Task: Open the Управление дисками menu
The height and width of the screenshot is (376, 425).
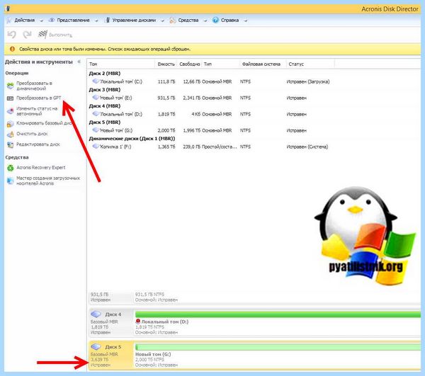Action: tap(134, 21)
